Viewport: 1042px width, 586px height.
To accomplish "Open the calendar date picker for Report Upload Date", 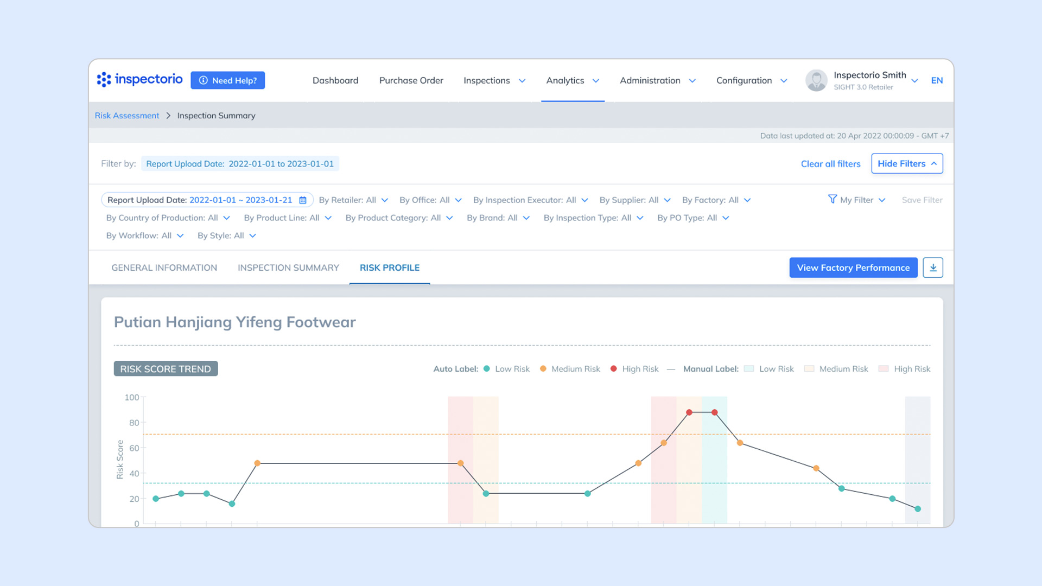I will pos(302,200).
